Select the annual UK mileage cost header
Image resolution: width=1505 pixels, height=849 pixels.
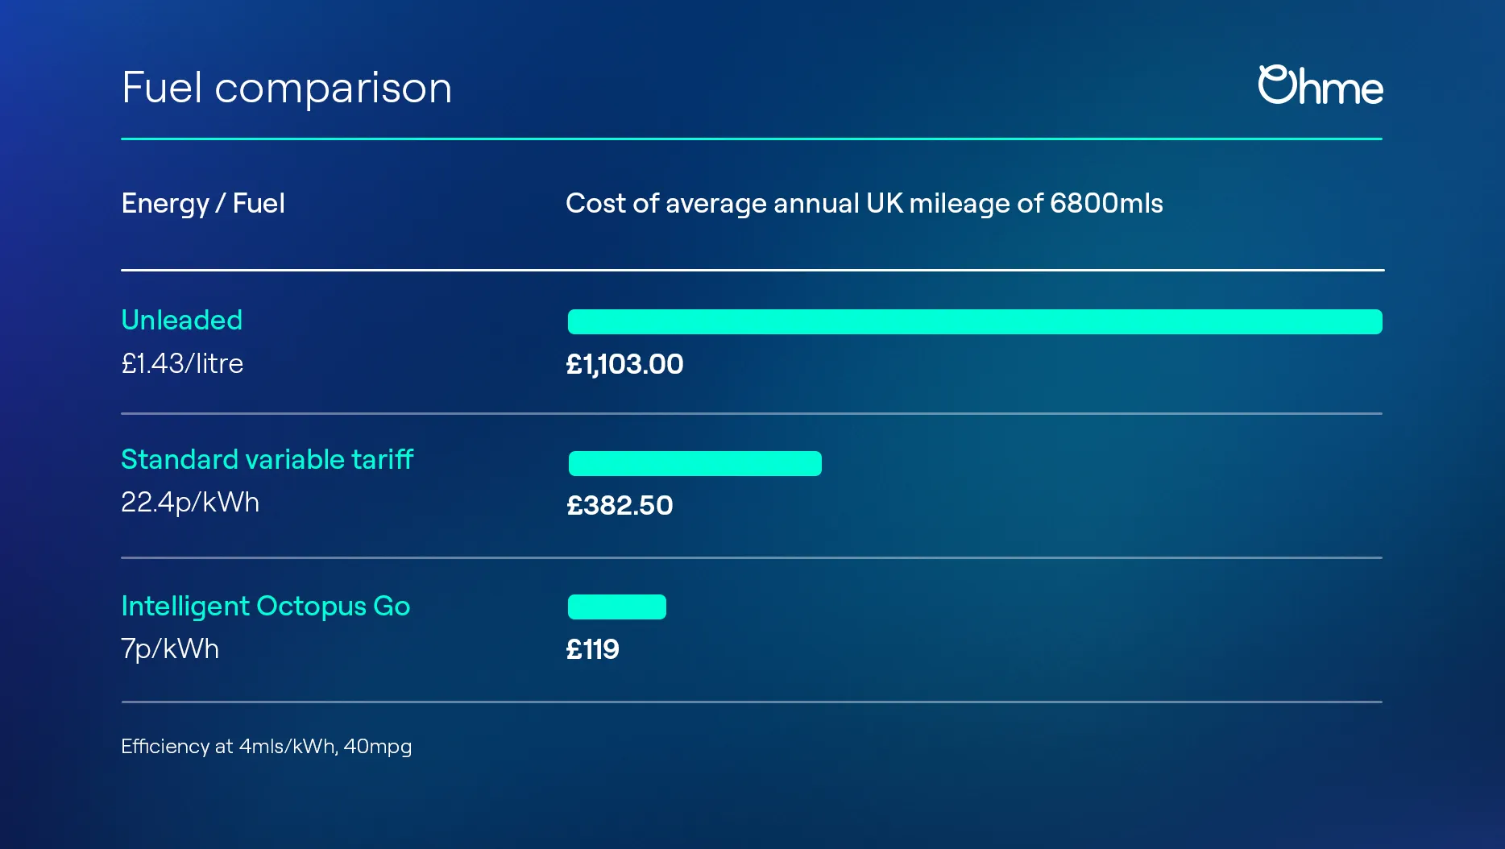[864, 203]
